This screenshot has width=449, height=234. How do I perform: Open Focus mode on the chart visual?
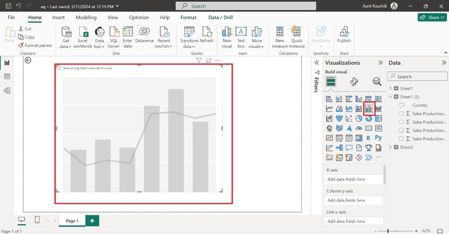208,60
